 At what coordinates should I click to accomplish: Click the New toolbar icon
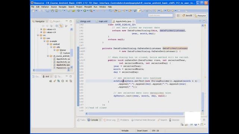(x=33, y=11)
